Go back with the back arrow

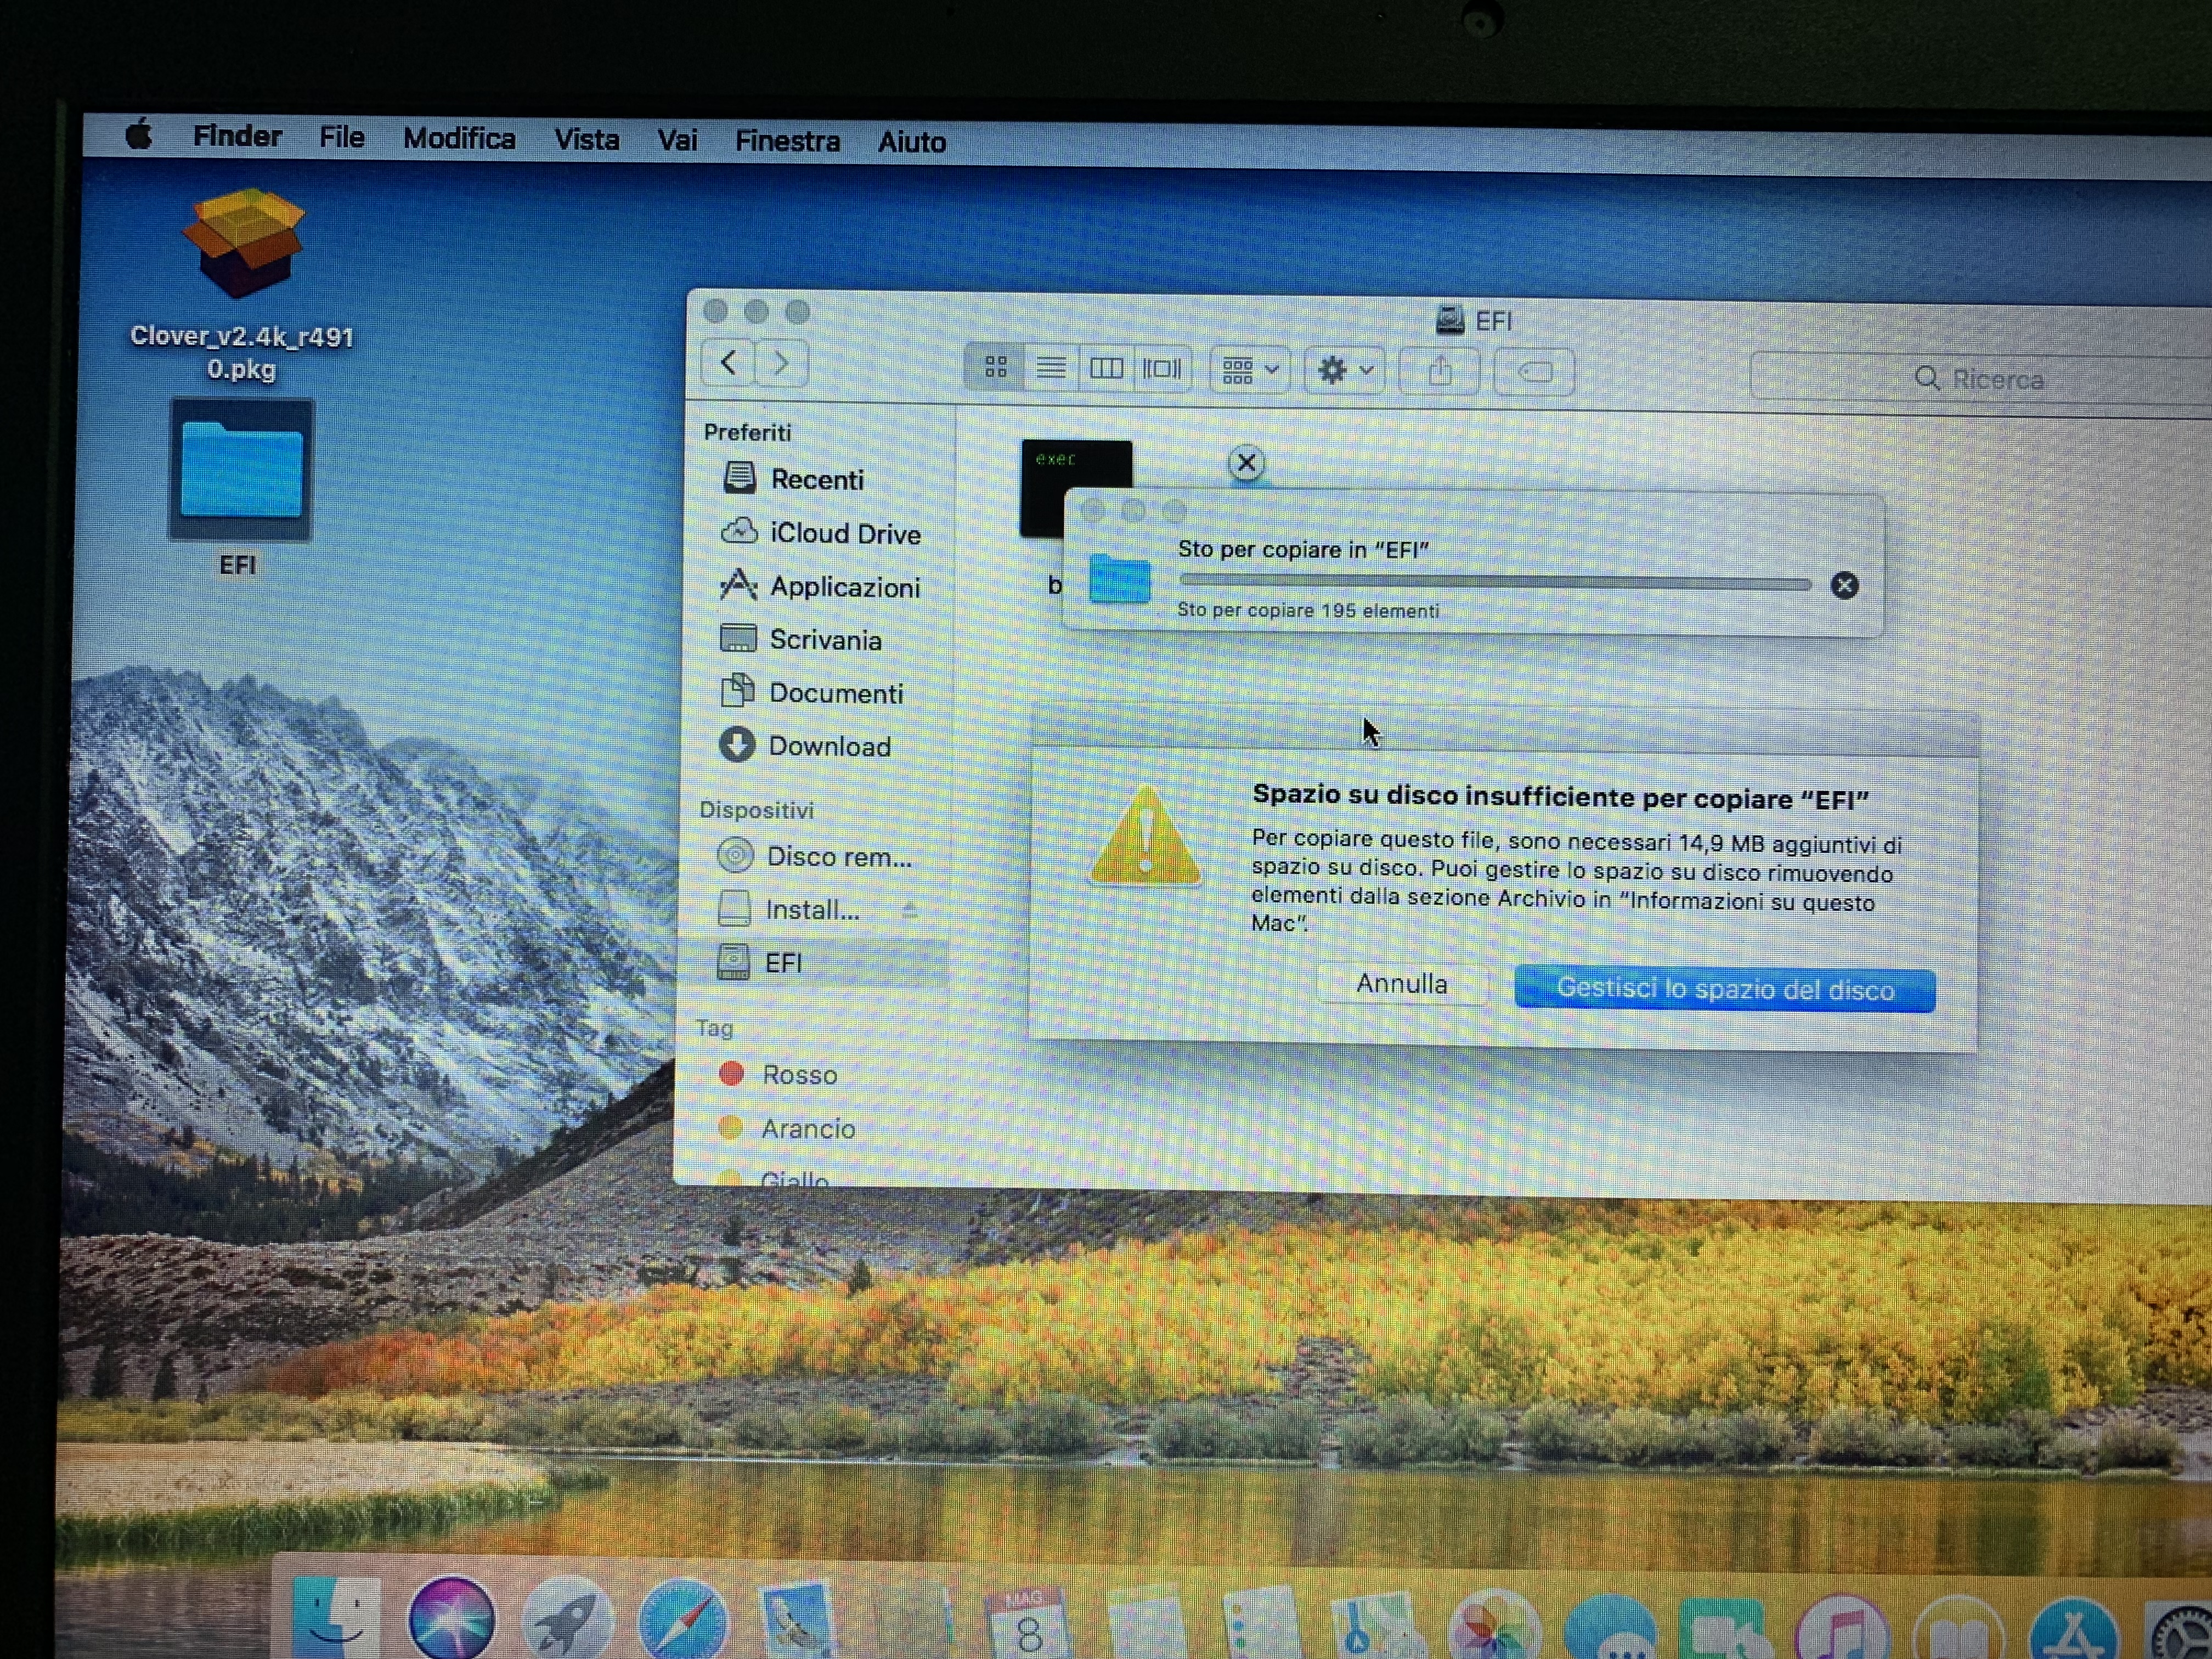click(x=729, y=363)
